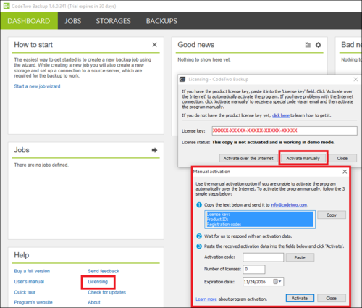Click Close in the Licensing dialog
The width and height of the screenshot is (362, 308).
(342, 158)
